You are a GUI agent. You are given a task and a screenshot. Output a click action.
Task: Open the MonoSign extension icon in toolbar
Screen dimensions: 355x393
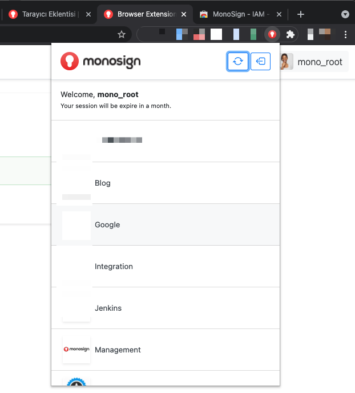click(x=272, y=34)
